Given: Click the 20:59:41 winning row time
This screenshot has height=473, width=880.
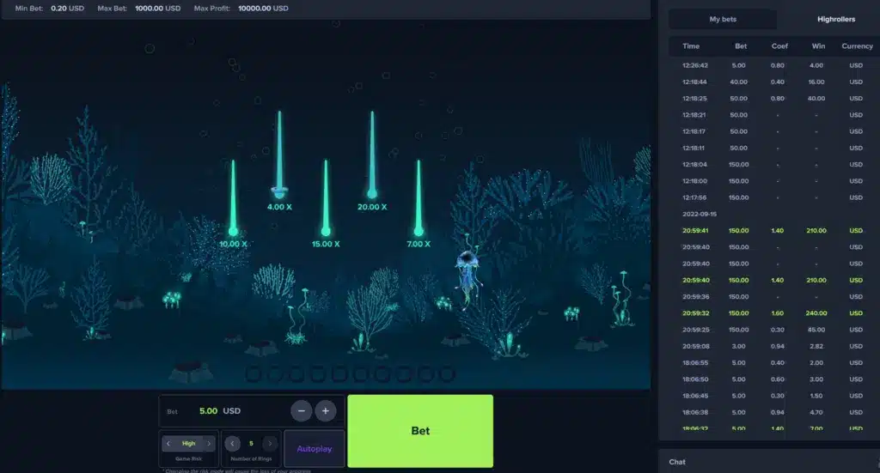Looking at the screenshot, I should click(694, 230).
